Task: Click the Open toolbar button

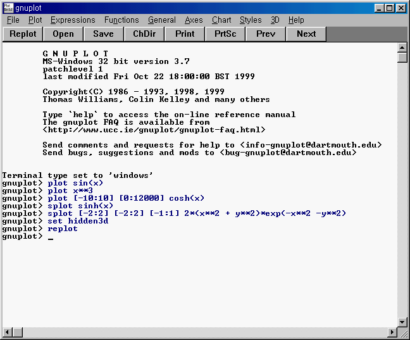Action: (x=63, y=34)
